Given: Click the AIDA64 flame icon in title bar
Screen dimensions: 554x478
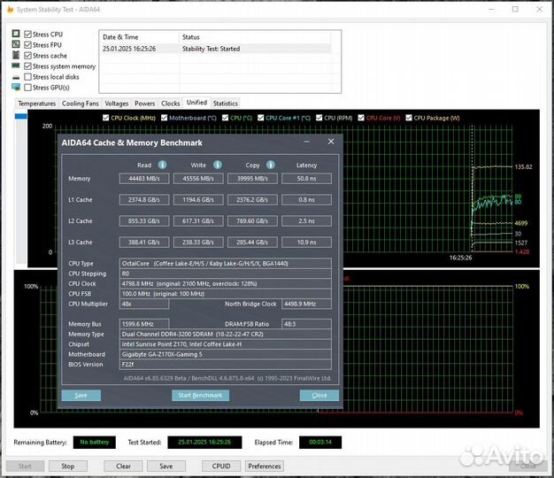Looking at the screenshot, I should pyautogui.click(x=11, y=10).
